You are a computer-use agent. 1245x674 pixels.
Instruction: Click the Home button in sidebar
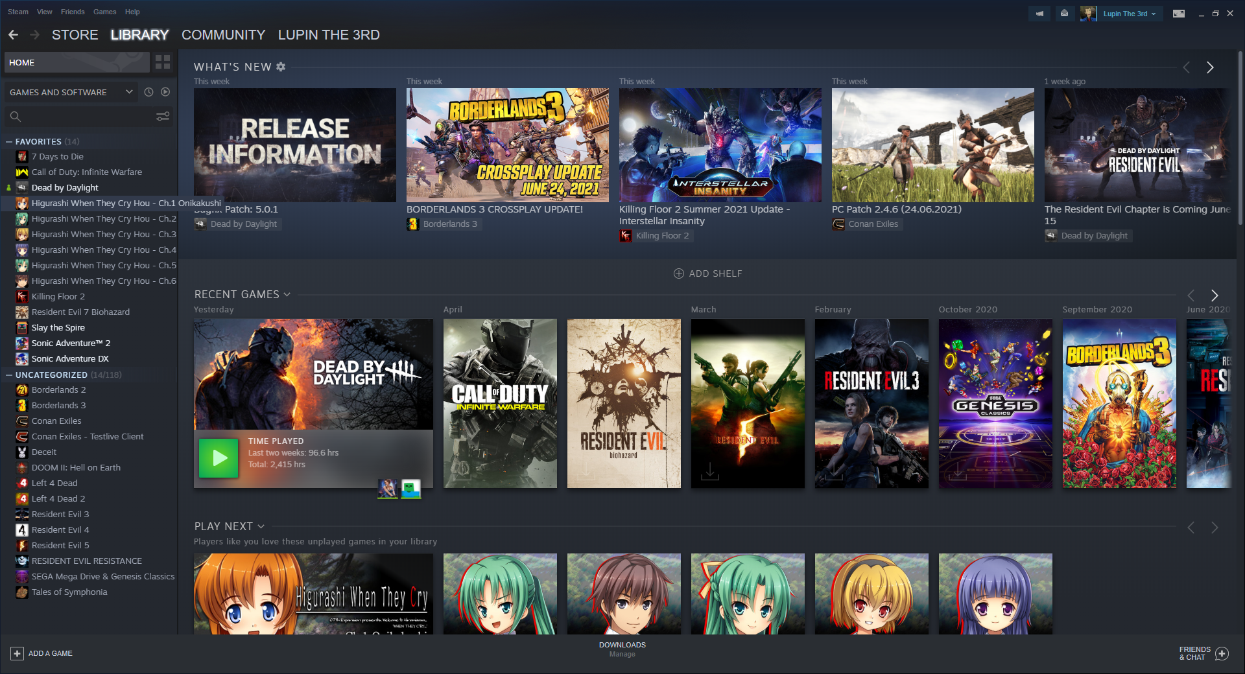click(77, 62)
